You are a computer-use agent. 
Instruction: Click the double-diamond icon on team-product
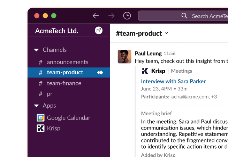[x=100, y=73]
